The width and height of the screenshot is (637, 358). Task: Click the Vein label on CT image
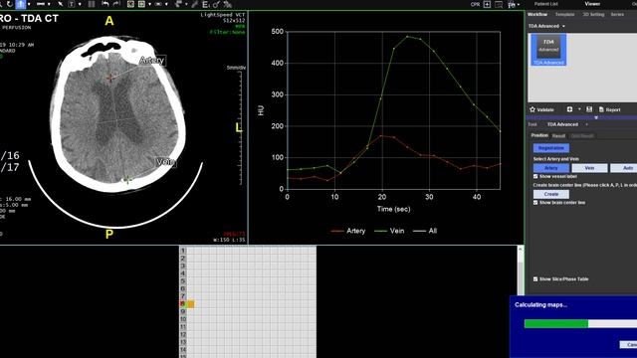[x=166, y=162]
